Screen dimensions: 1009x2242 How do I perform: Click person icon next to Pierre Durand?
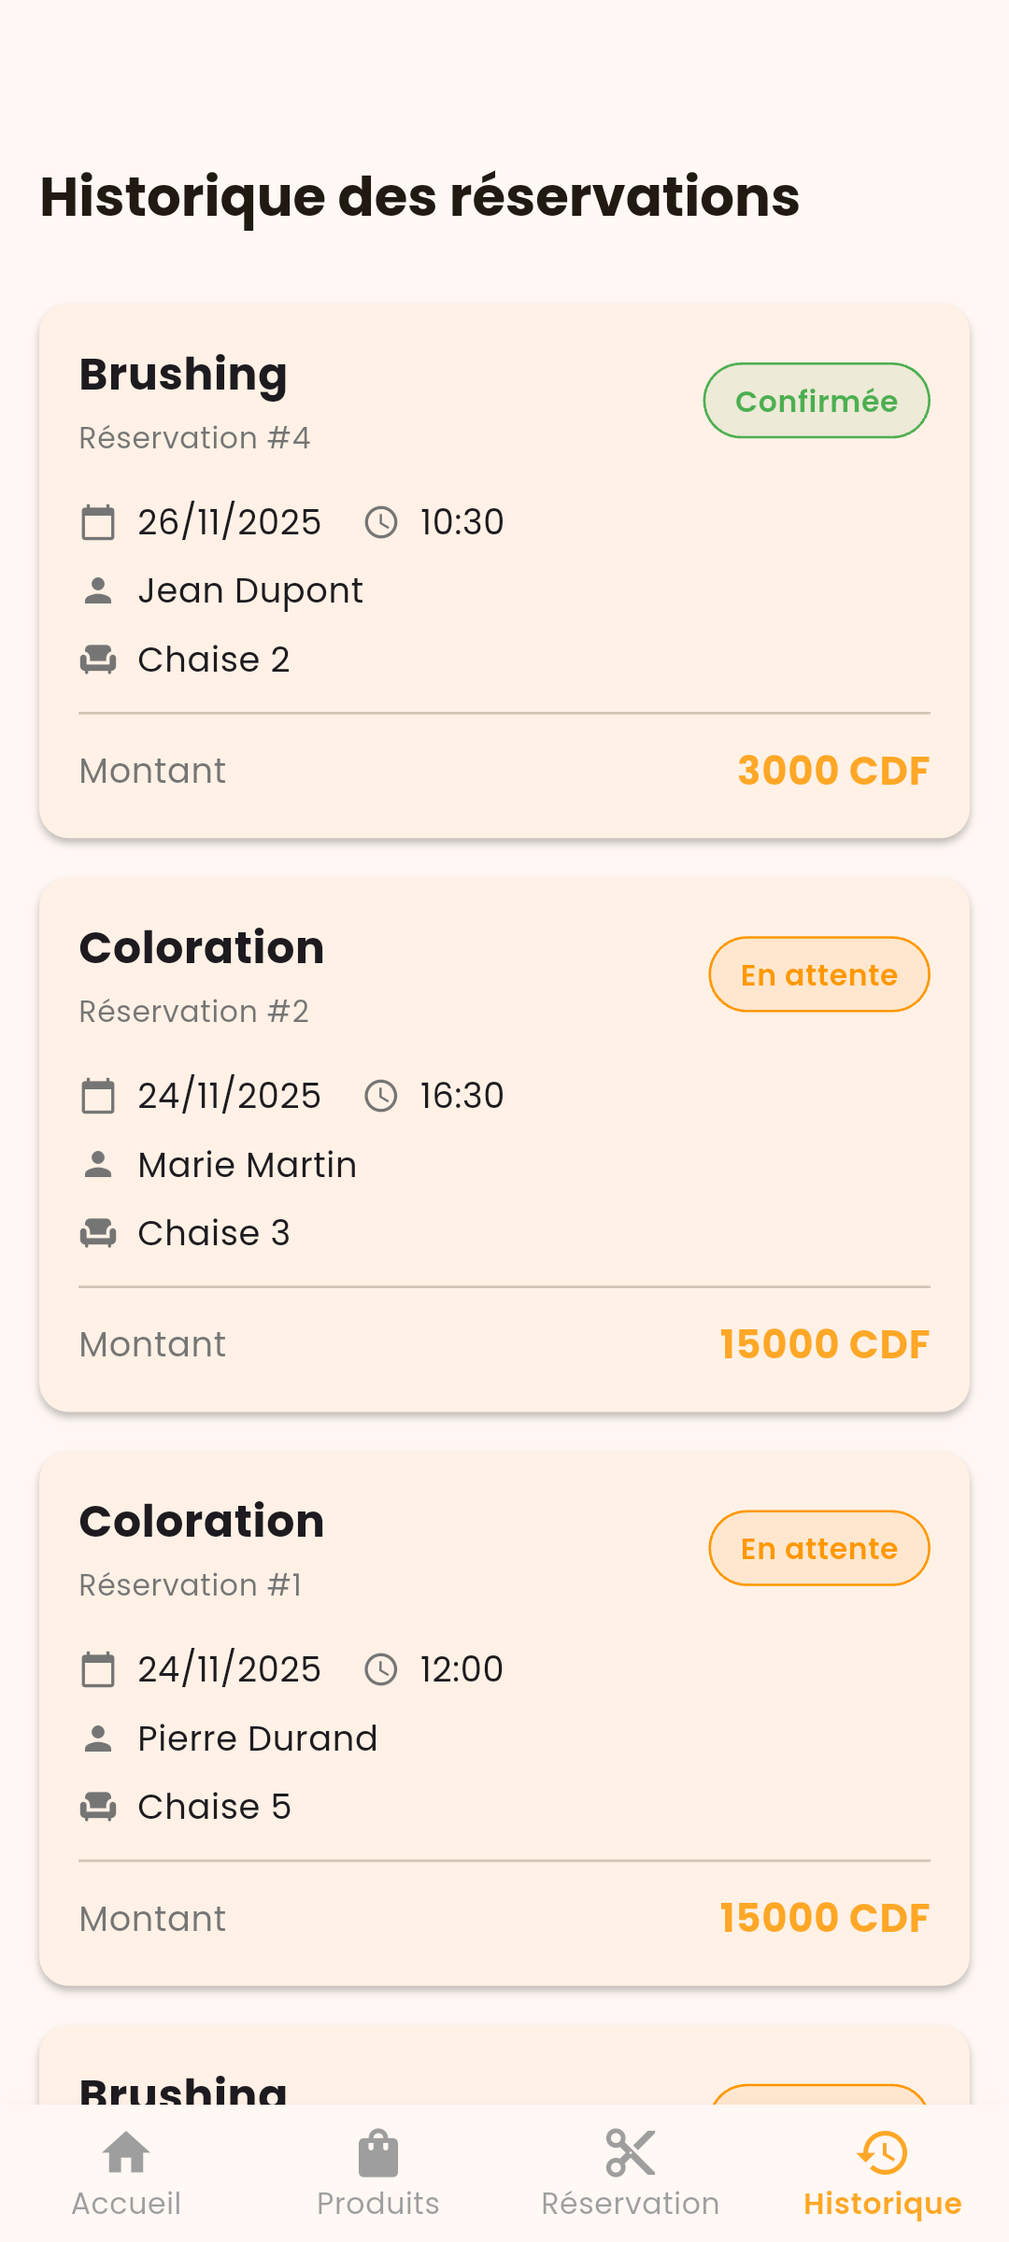[x=98, y=1738]
